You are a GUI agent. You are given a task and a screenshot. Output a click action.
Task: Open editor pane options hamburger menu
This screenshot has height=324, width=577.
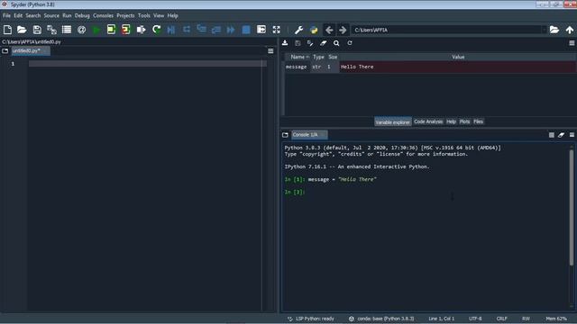point(270,51)
